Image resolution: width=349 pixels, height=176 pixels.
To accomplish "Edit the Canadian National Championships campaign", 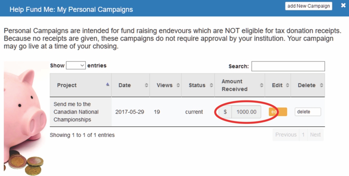I will 278,112.
